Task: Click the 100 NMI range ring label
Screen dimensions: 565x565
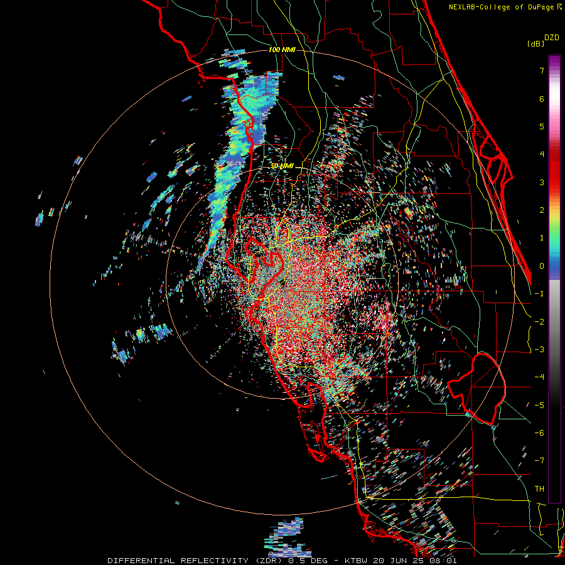Action: click(282, 50)
